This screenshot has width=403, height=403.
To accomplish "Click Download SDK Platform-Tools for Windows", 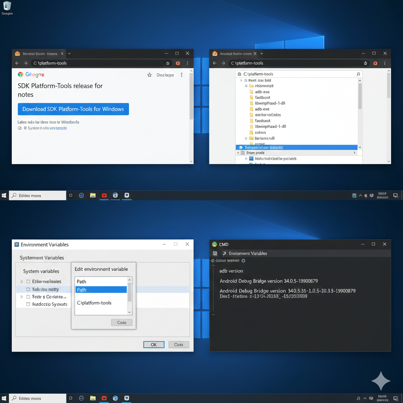I will click(x=73, y=109).
